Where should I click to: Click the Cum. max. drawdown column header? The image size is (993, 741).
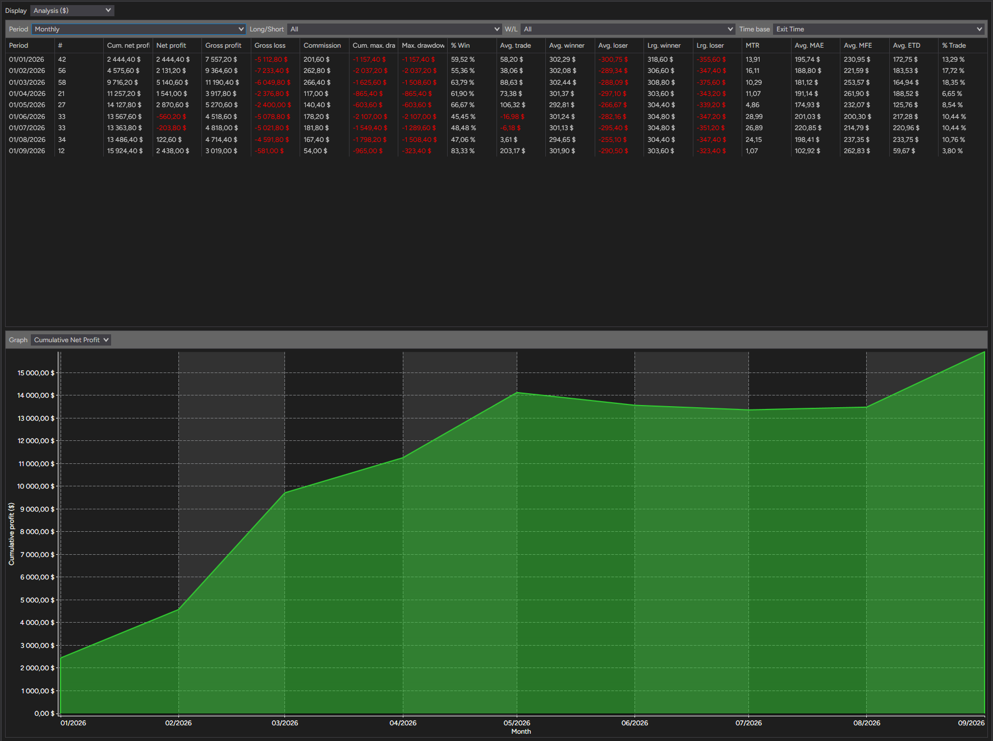coord(374,45)
